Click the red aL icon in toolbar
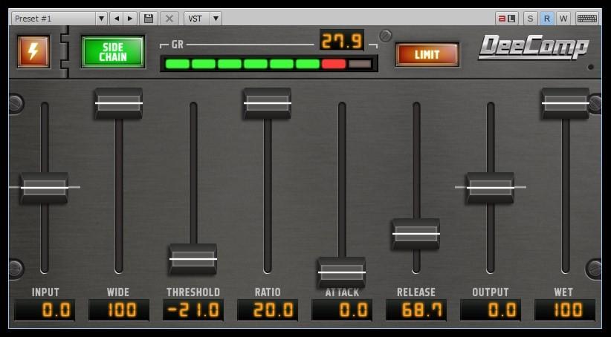The image size is (611, 337). [x=507, y=19]
